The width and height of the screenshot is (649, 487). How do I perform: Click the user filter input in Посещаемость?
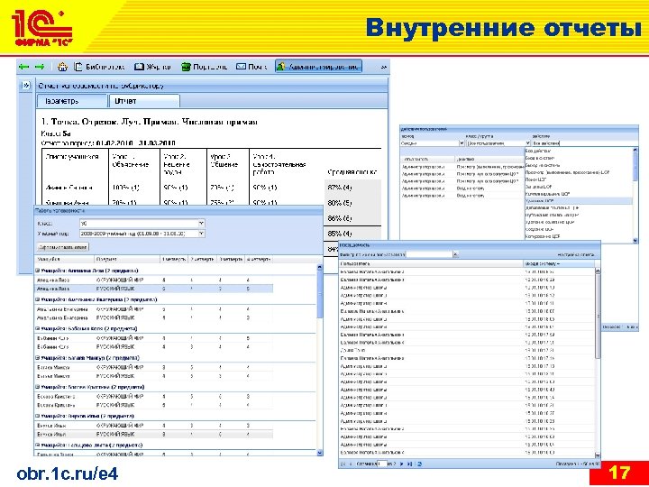[429, 254]
